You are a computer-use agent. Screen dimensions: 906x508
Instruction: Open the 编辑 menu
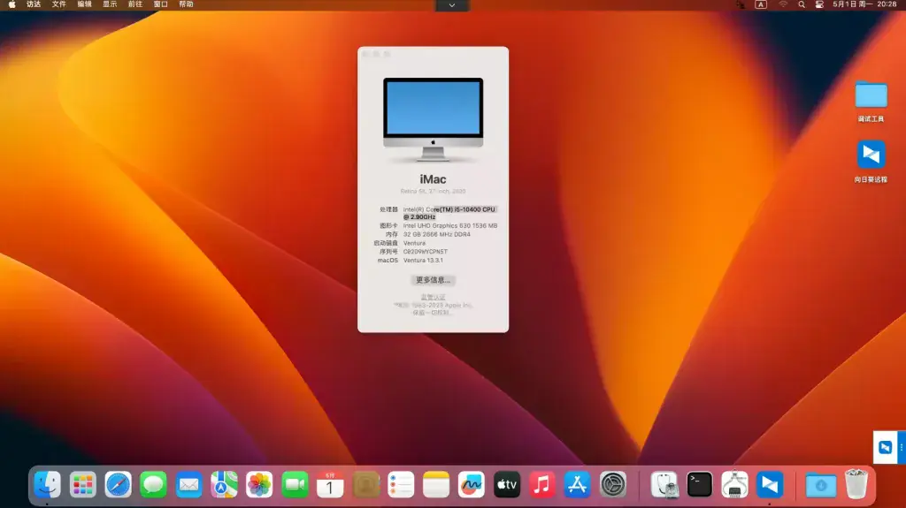(x=84, y=4)
